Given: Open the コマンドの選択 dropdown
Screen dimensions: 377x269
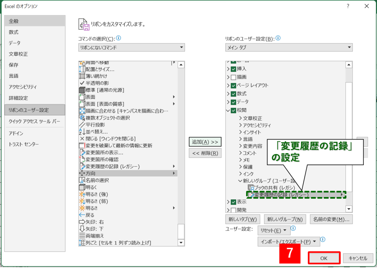Looking at the screenshot, I should 132,47.
